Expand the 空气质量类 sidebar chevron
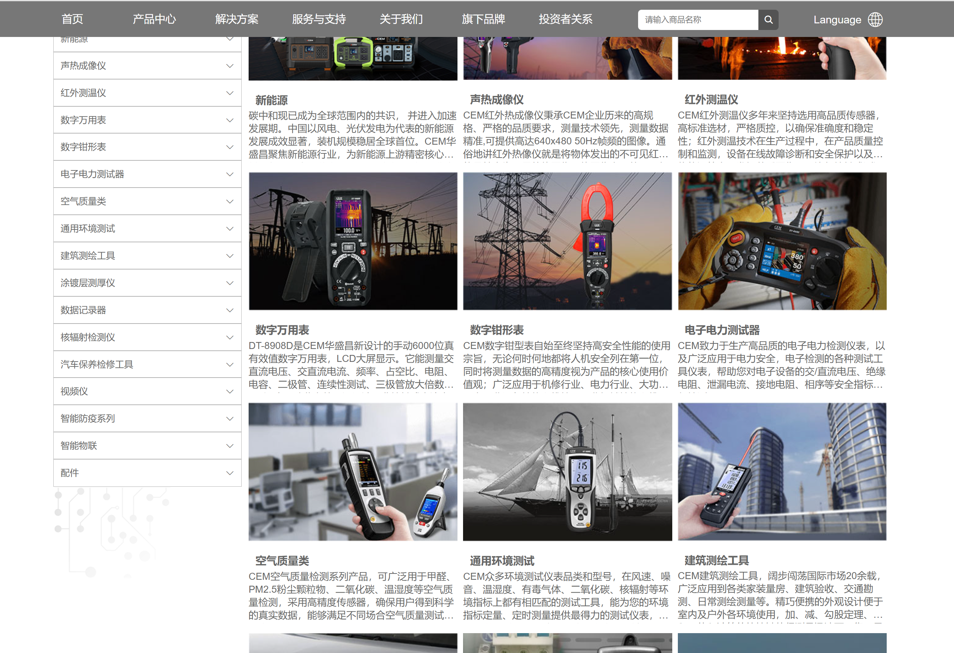 pos(230,201)
